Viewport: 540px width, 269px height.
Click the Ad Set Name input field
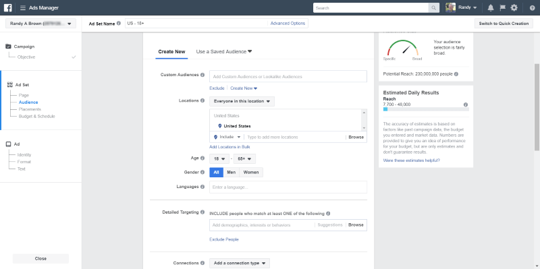pyautogui.click(x=196, y=24)
